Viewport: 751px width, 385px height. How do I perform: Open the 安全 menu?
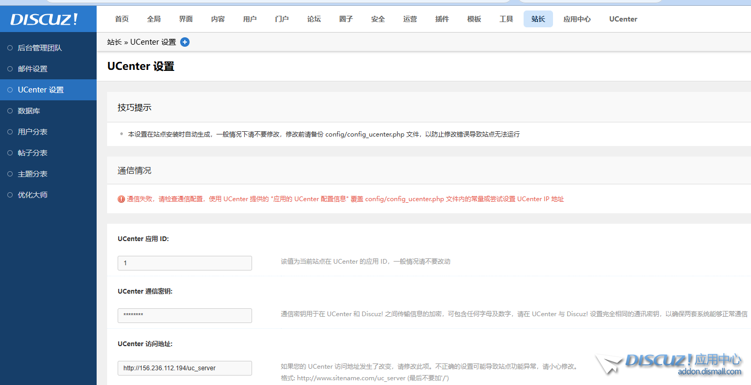pos(378,19)
